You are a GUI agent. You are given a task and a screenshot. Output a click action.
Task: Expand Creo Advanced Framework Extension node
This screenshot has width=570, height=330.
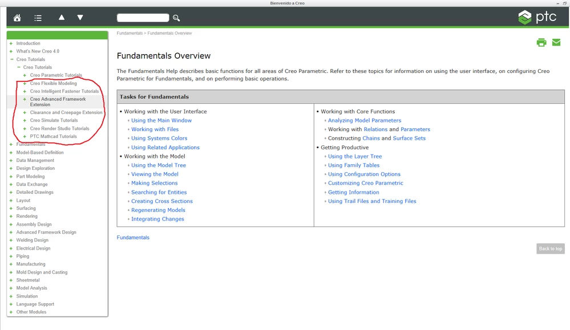[x=25, y=100]
